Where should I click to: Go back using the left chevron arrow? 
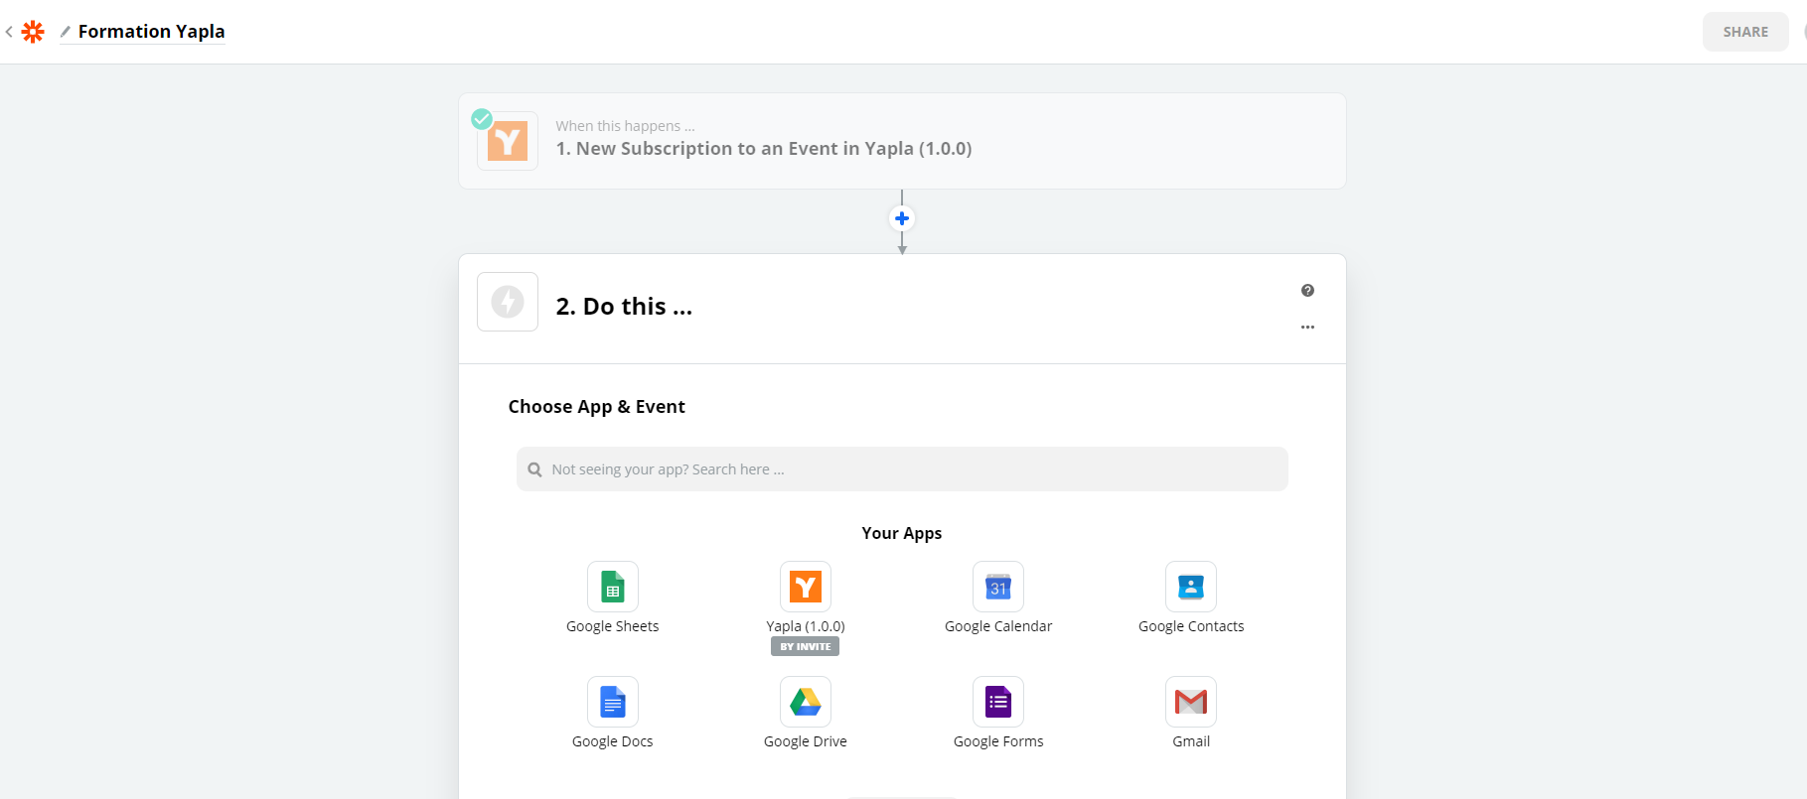9,32
